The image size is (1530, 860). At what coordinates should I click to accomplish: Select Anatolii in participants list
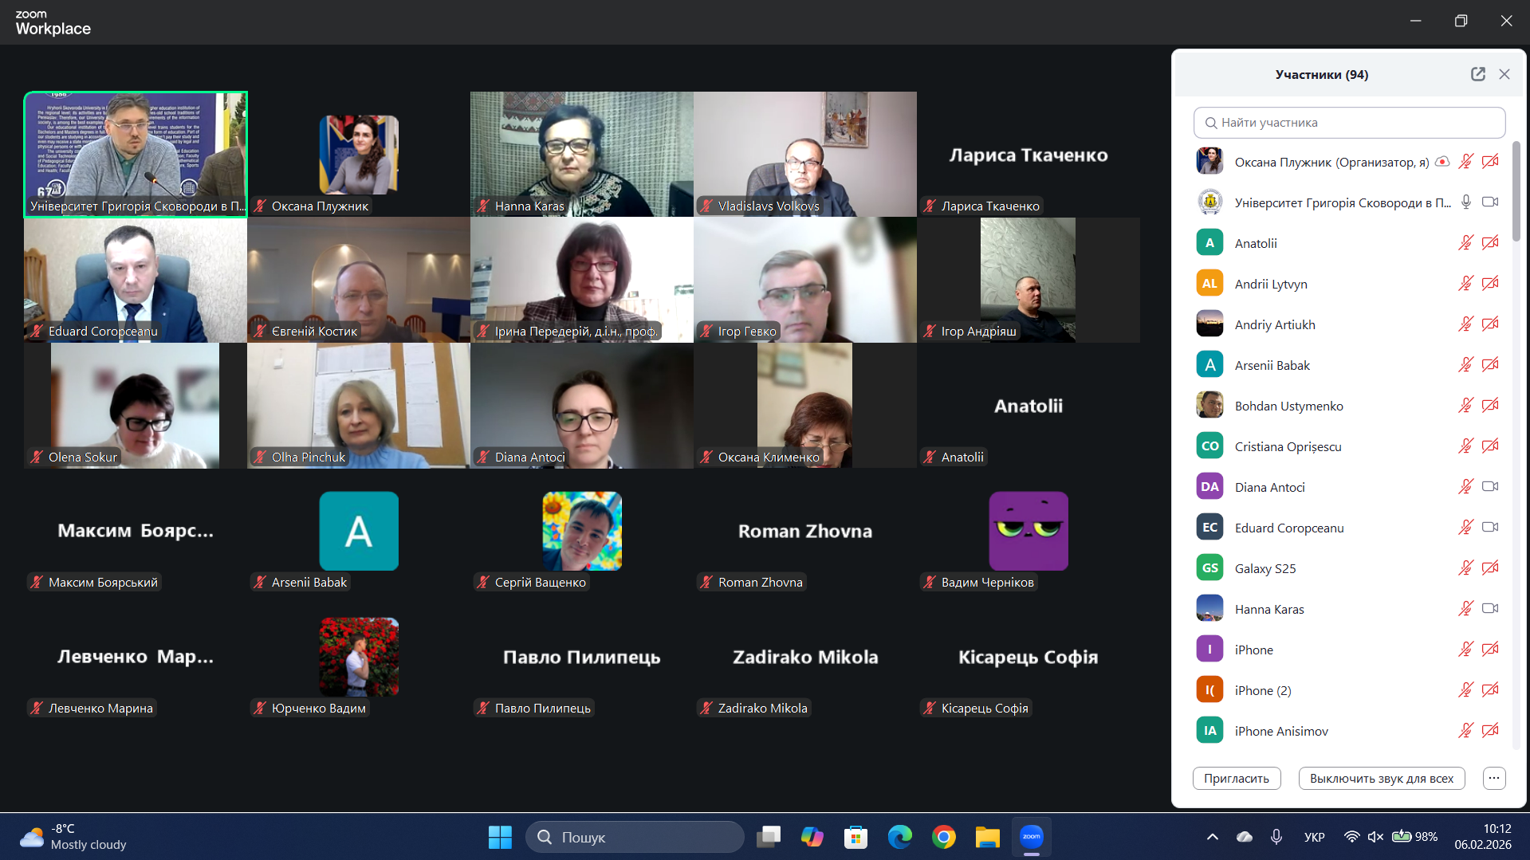pyautogui.click(x=1349, y=243)
